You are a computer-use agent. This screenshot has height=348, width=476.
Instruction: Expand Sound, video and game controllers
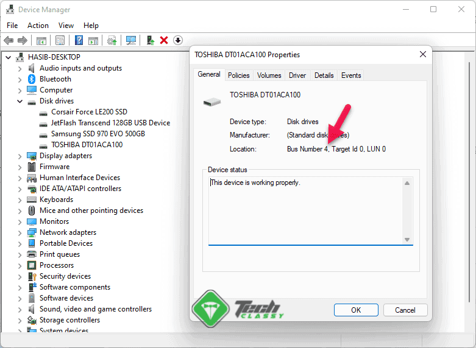click(20, 310)
